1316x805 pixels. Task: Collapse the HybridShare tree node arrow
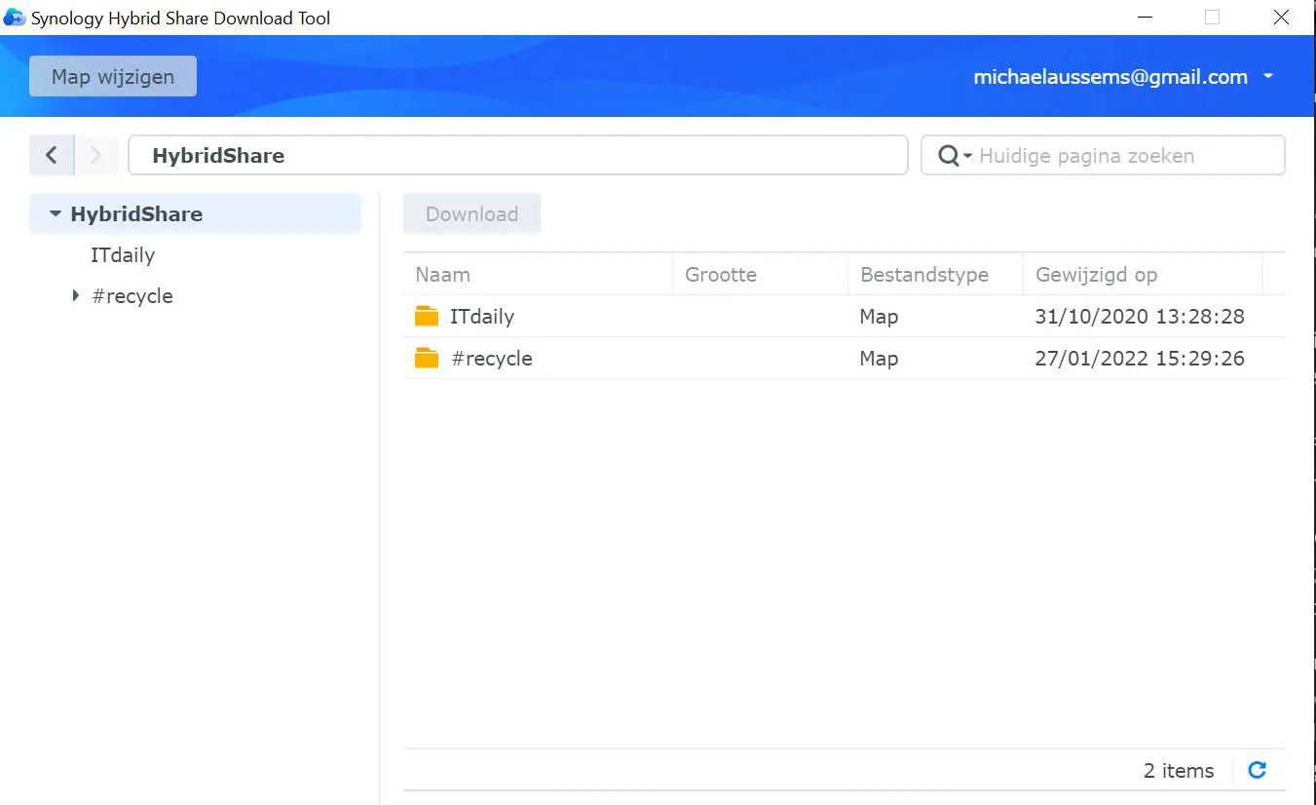(x=56, y=214)
